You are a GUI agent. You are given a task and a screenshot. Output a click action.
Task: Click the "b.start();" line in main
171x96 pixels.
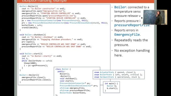(x=112, y=88)
